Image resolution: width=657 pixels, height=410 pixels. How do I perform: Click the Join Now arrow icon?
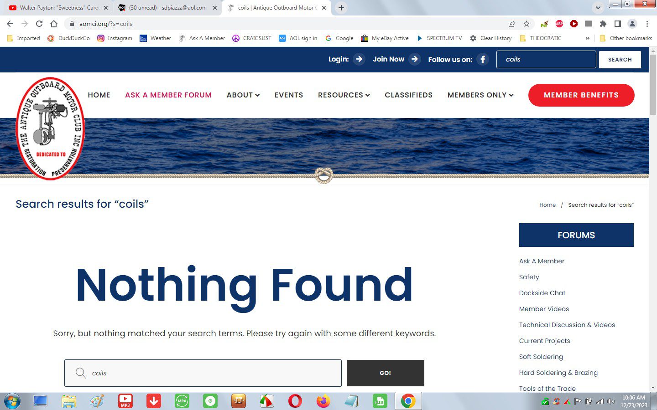415,59
